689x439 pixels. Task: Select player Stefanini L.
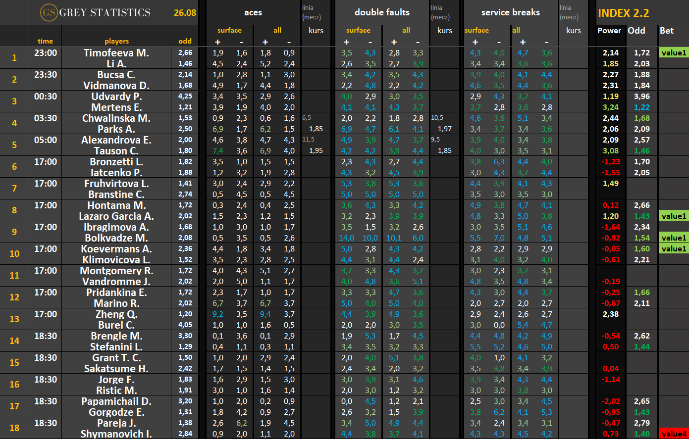click(116, 346)
